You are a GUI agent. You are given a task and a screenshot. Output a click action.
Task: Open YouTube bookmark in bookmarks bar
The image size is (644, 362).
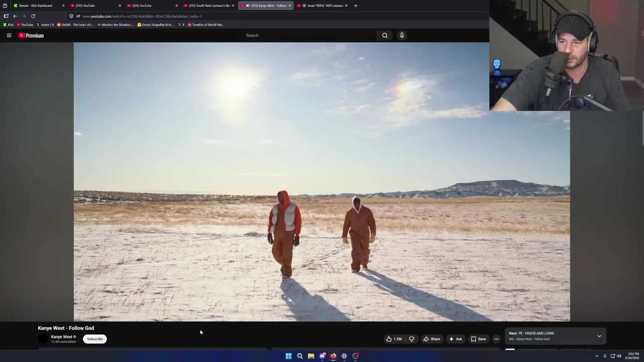tap(25, 25)
